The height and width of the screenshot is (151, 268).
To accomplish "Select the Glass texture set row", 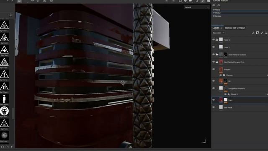I will click(240, 10).
